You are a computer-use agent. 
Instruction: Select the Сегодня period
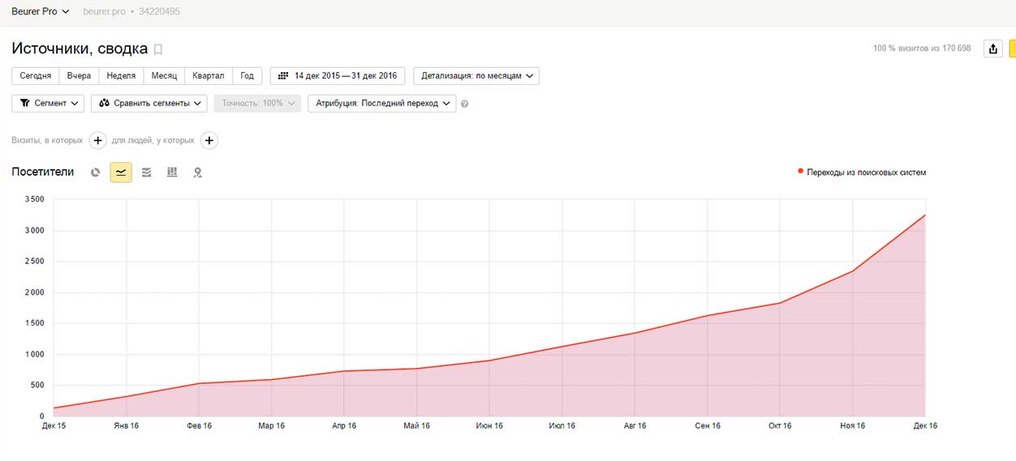36,76
